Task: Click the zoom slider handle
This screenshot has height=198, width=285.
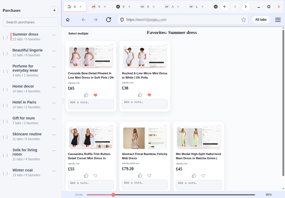Action: tap(113, 195)
